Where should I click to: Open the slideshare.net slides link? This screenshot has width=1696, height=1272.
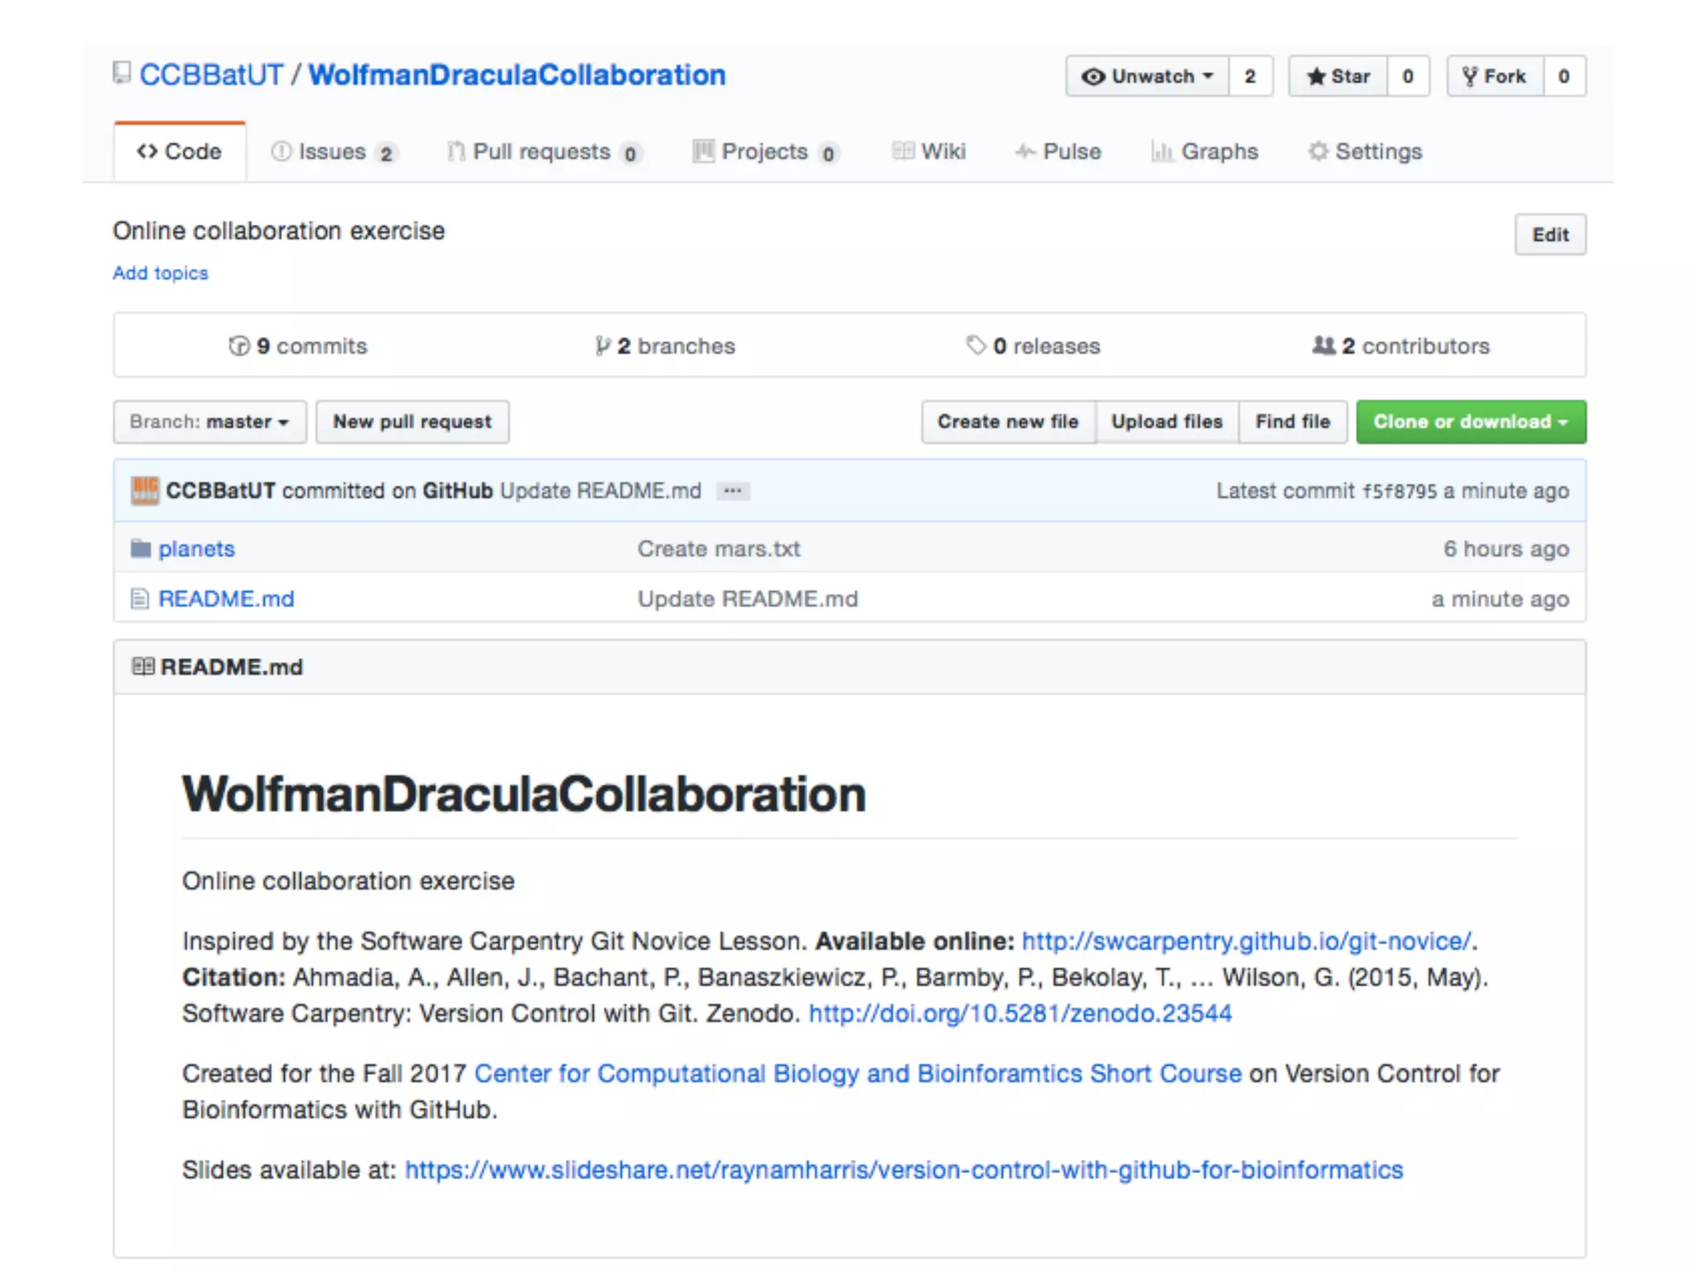903,1169
